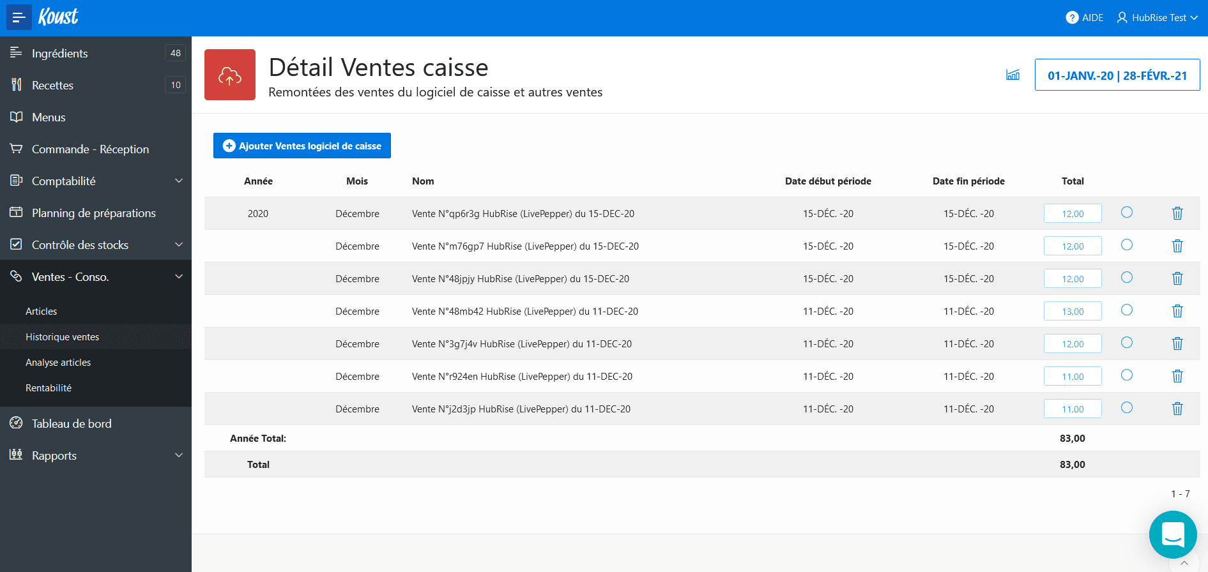Delete sale 48mb42 with trash icon
The width and height of the screenshot is (1208, 572).
click(1177, 311)
